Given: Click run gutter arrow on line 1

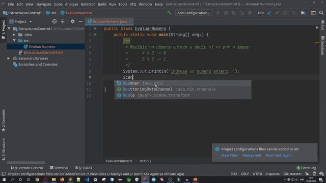Looking at the screenshot, I should click(95, 28).
